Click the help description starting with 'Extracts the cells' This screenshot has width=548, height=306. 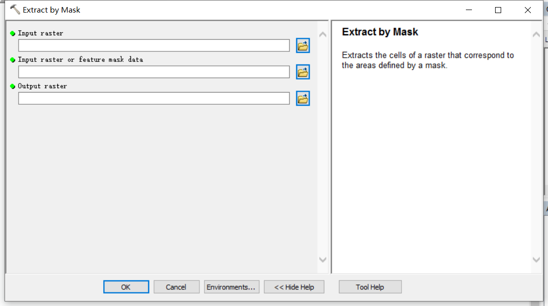428,60
